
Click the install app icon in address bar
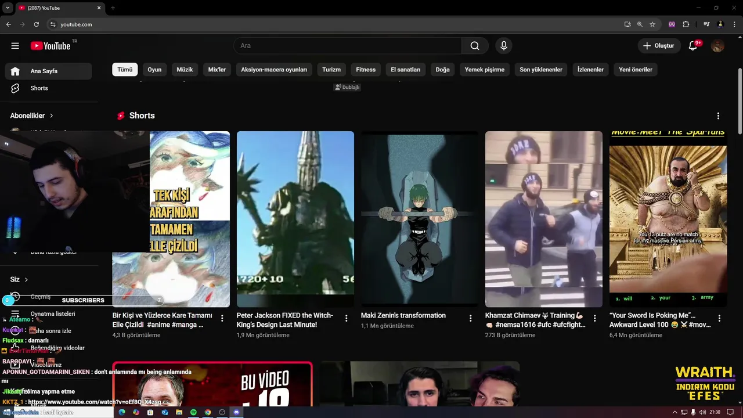pos(627,24)
